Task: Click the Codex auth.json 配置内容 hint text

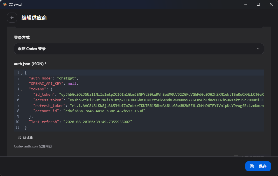Action: tap(33, 146)
